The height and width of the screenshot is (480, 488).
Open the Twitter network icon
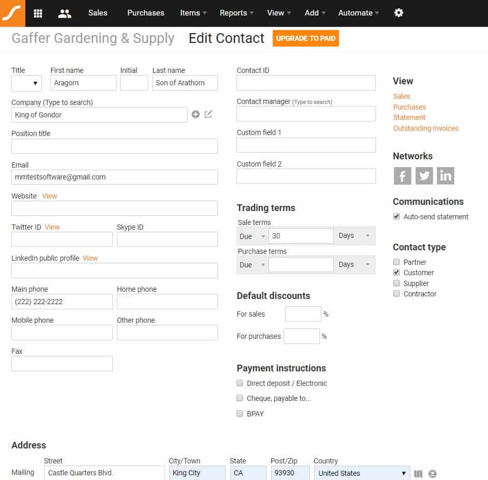(424, 176)
